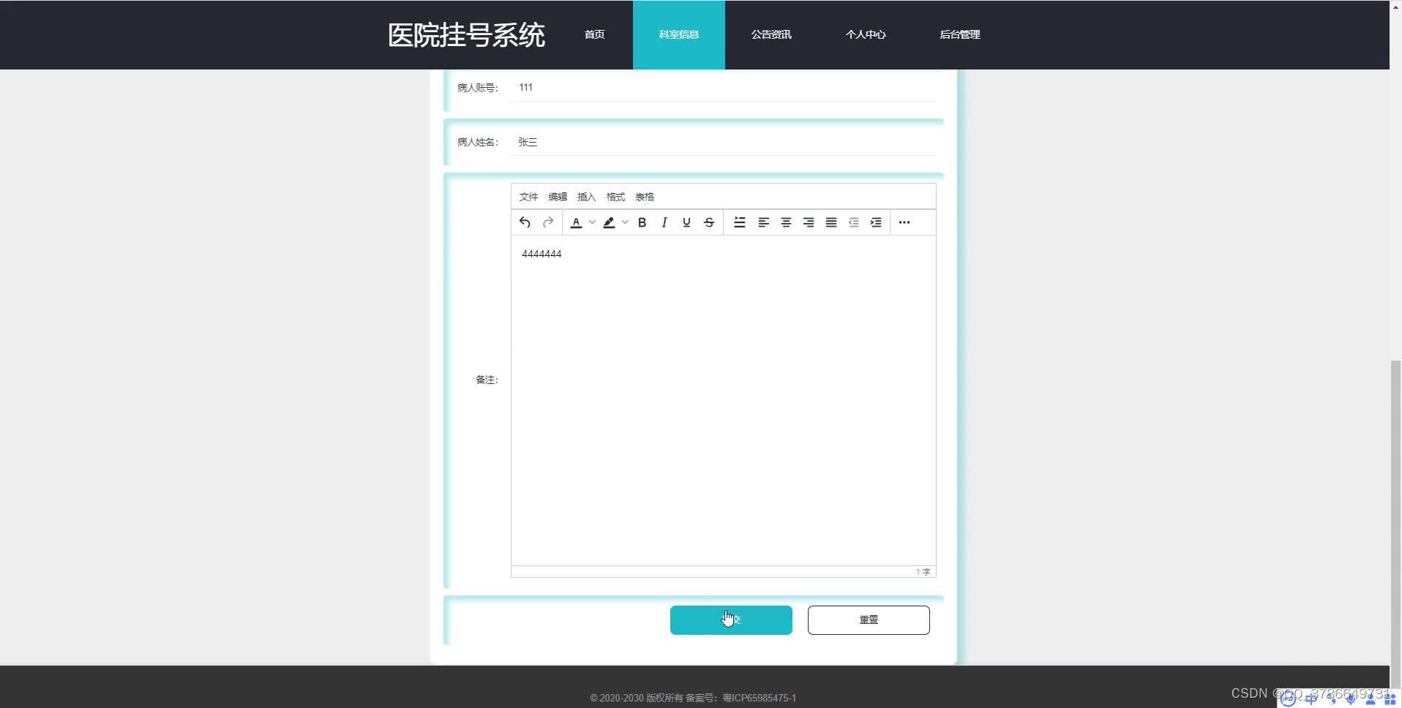Click the 病人账号 input field

[724, 87]
